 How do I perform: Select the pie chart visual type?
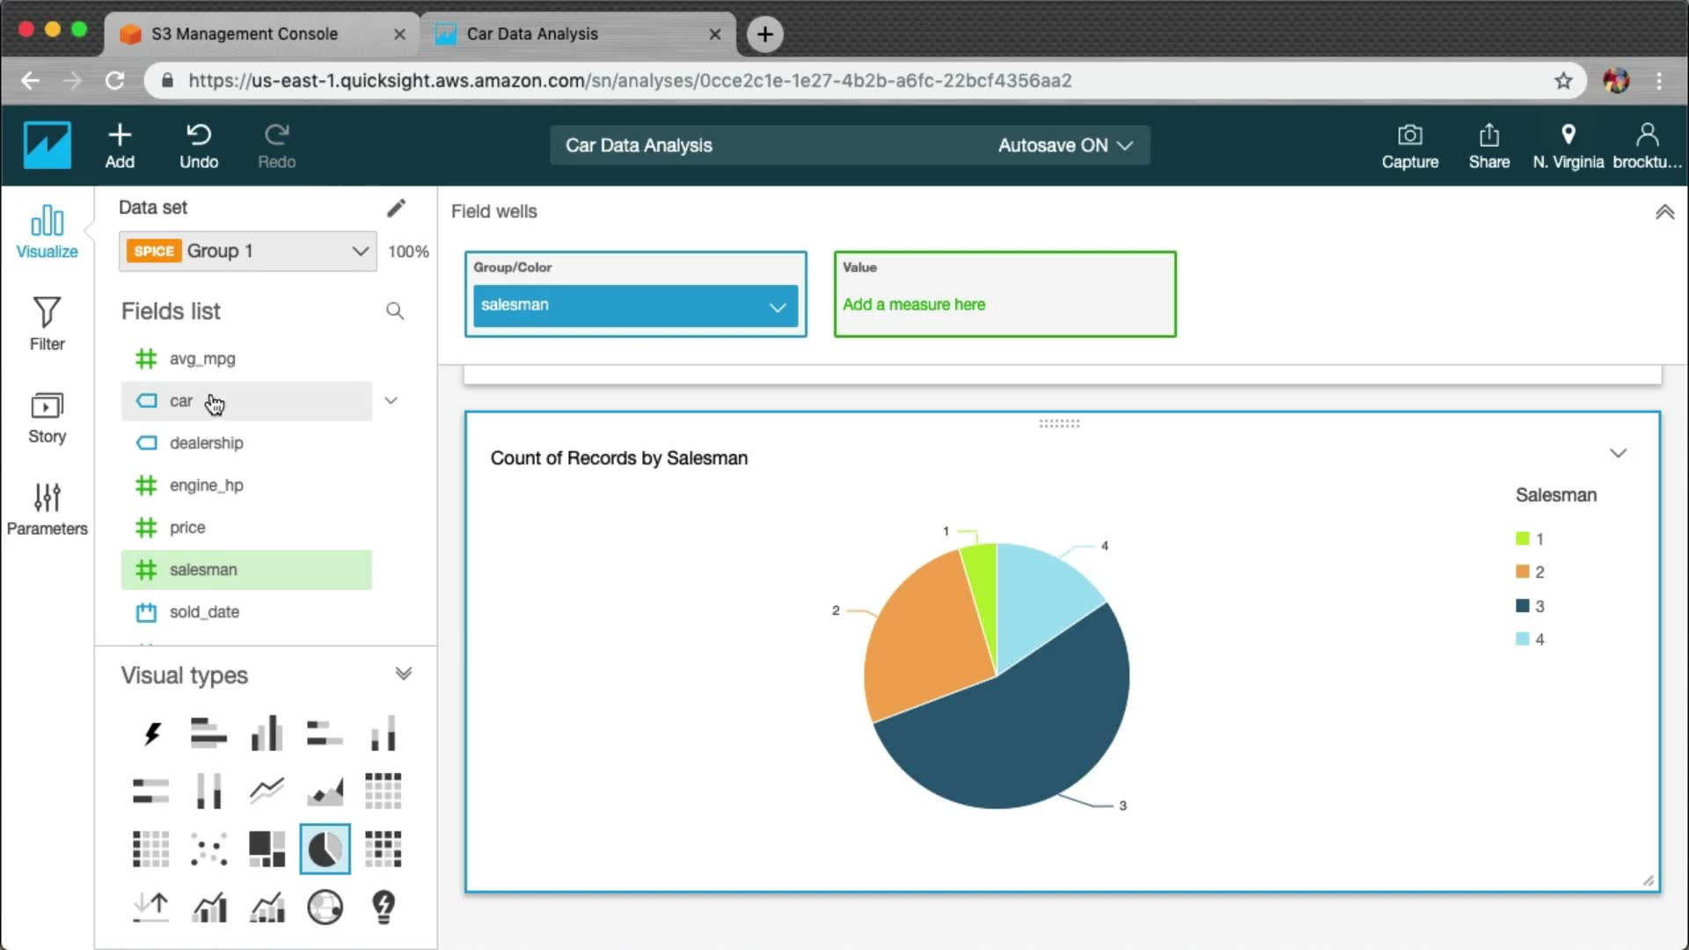pos(325,850)
